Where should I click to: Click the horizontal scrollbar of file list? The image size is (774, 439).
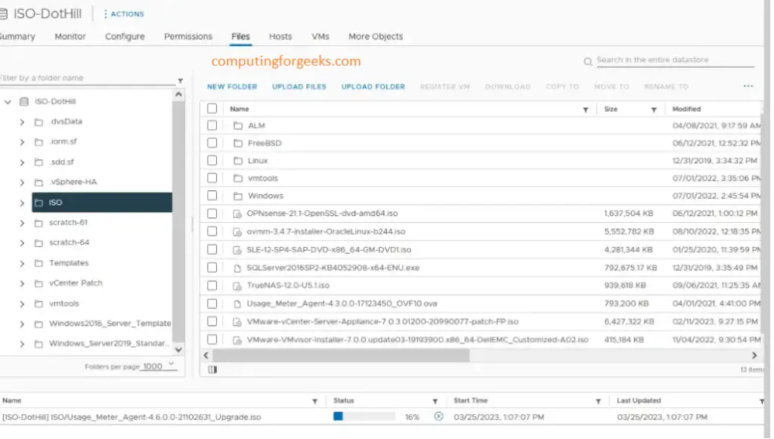pos(341,355)
